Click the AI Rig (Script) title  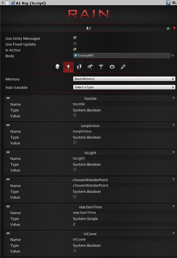(31, 3)
